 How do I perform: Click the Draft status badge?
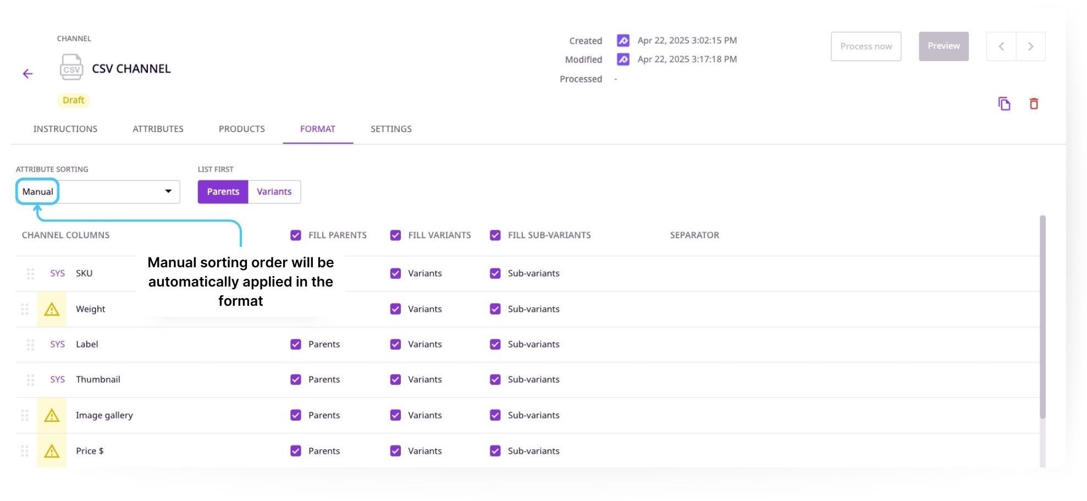(x=73, y=100)
